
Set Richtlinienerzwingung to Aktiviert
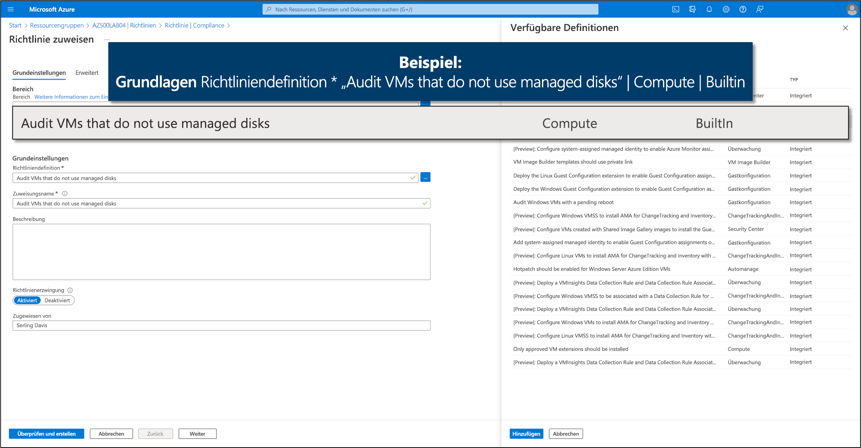point(27,300)
